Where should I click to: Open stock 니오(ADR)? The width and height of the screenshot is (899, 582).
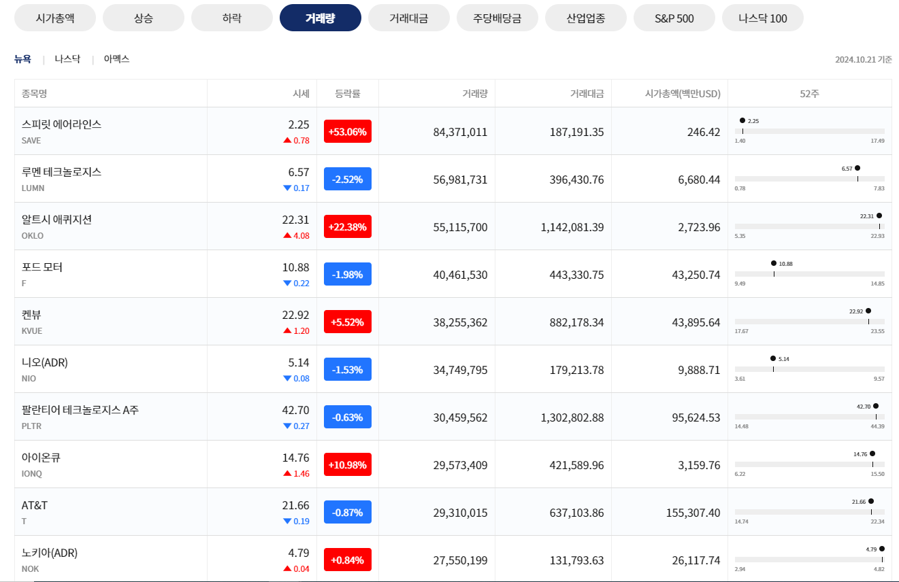click(45, 362)
